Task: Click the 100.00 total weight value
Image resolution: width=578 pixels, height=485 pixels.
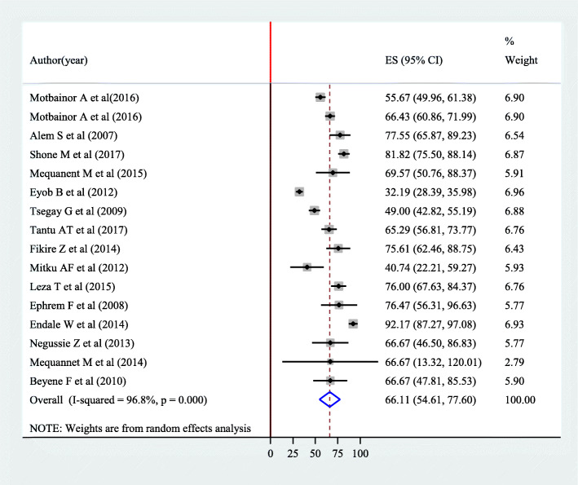Action: pyautogui.click(x=521, y=399)
